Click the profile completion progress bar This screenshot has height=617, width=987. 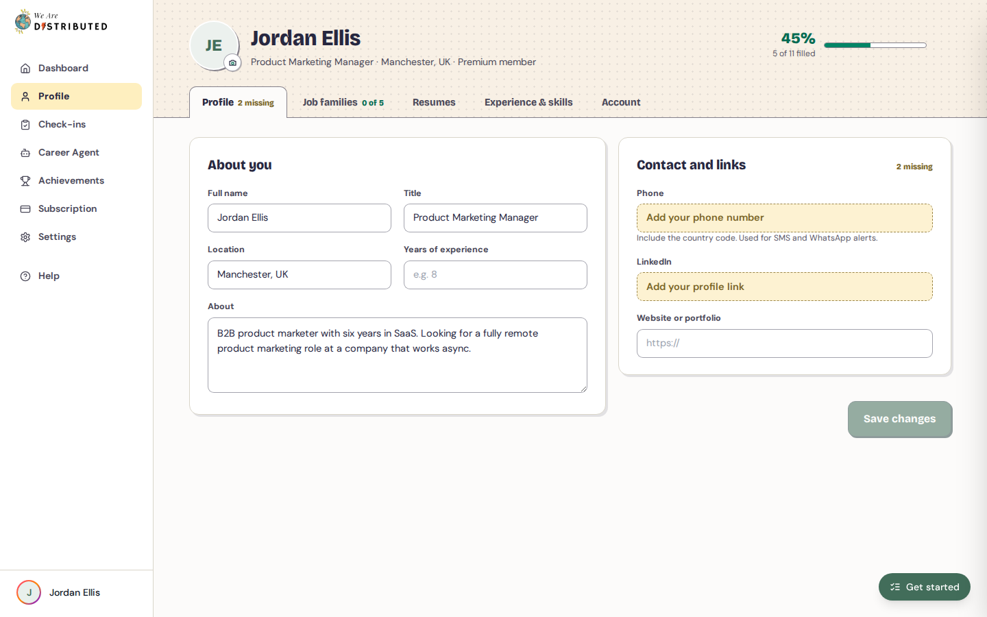[x=875, y=45]
